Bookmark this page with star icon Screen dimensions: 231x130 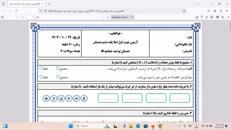[x=184, y=11]
